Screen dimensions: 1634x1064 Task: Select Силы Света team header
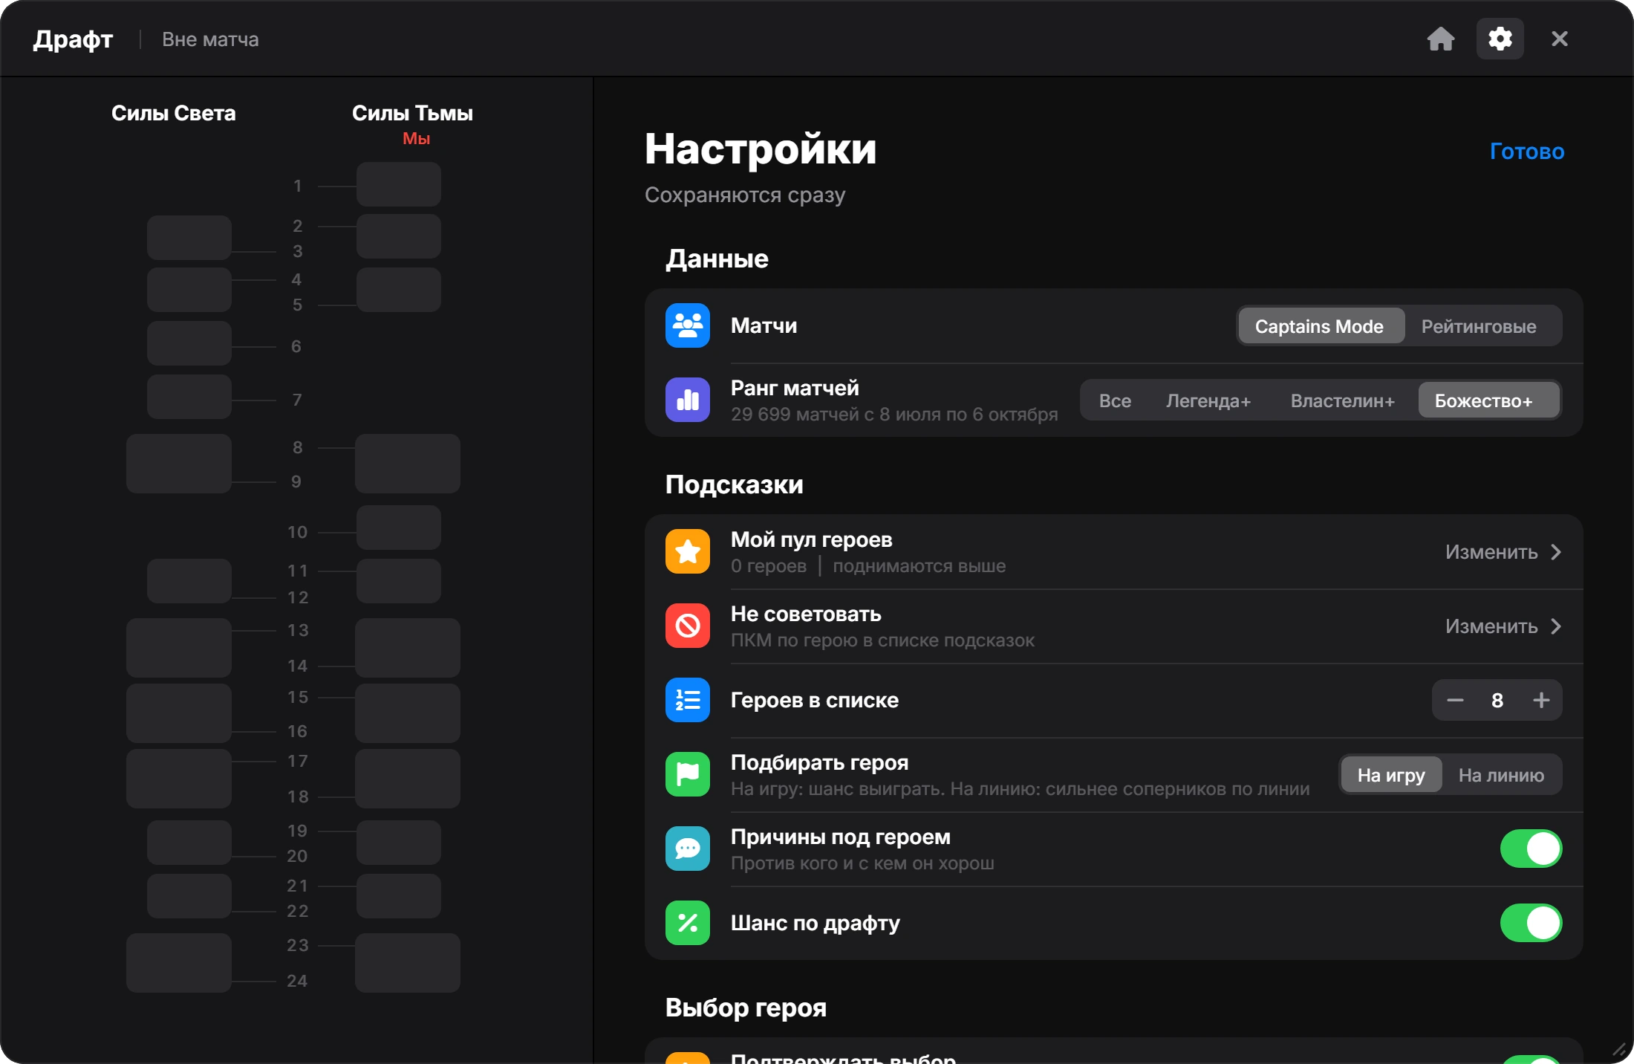pos(173,113)
